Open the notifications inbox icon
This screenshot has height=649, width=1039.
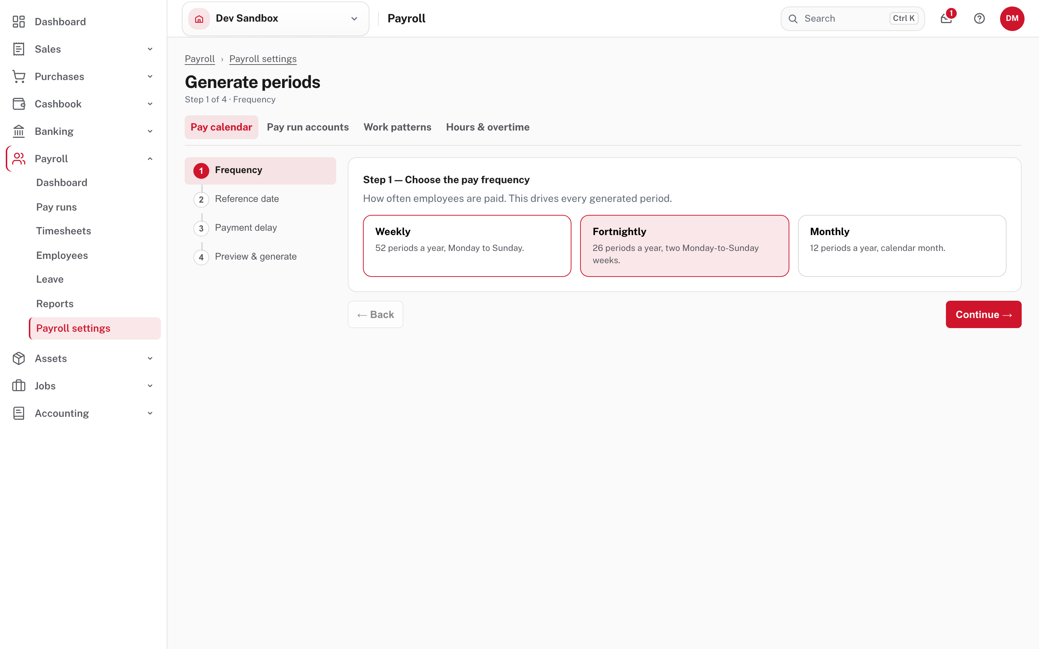coord(946,18)
